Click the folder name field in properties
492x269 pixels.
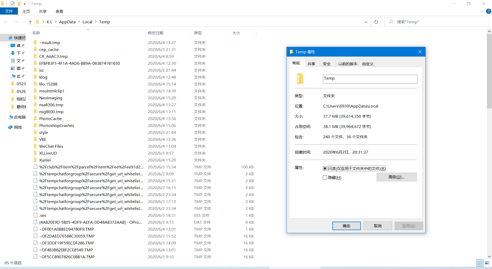(x=370, y=79)
